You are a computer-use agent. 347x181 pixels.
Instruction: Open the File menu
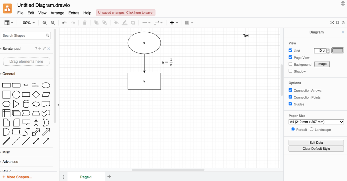20,13
